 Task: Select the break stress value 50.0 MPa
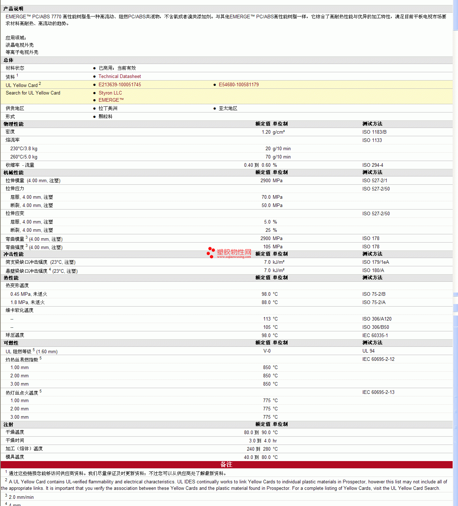[x=272, y=205]
